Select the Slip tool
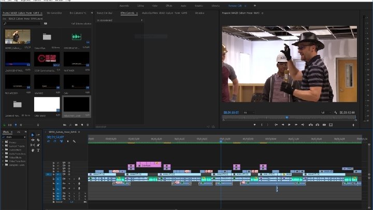Image resolution: width=373 pixels, height=210 pixels. click(x=33, y=145)
